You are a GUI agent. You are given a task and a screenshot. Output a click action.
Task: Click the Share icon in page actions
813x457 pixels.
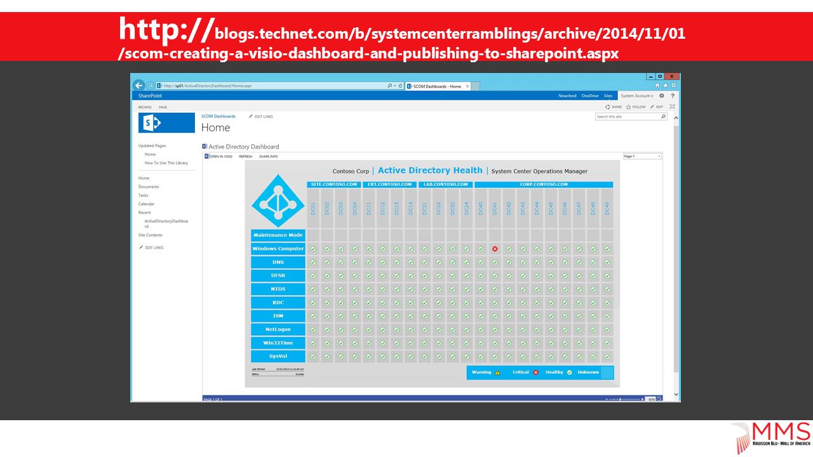608,107
